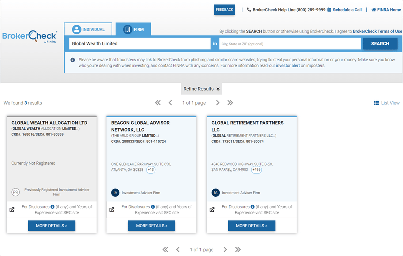Image resolution: width=403 pixels, height=256 pixels.
Task: Click the person icon on INDIVIDUAL tab
Action: click(x=77, y=29)
